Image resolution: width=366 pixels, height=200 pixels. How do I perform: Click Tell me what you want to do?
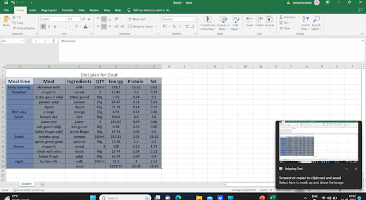click(x=149, y=10)
